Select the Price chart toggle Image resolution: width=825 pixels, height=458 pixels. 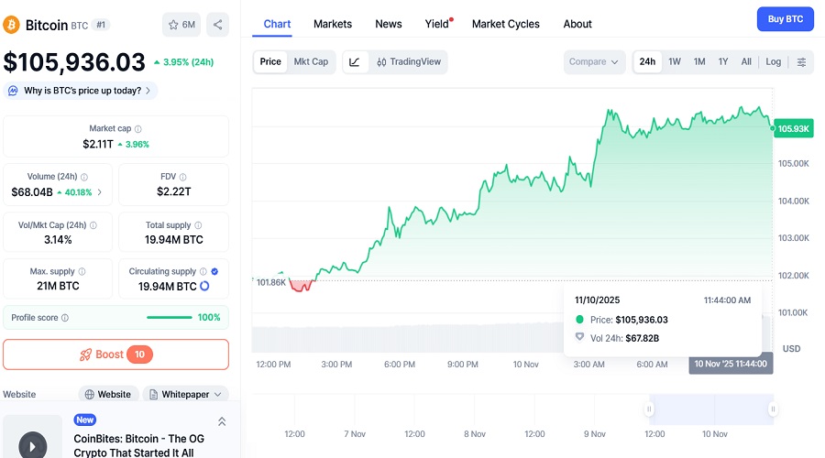coord(270,62)
